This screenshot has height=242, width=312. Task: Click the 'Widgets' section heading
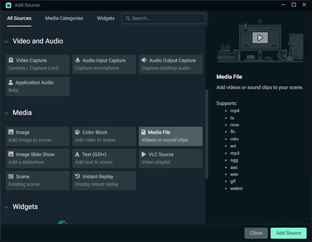(x=25, y=207)
